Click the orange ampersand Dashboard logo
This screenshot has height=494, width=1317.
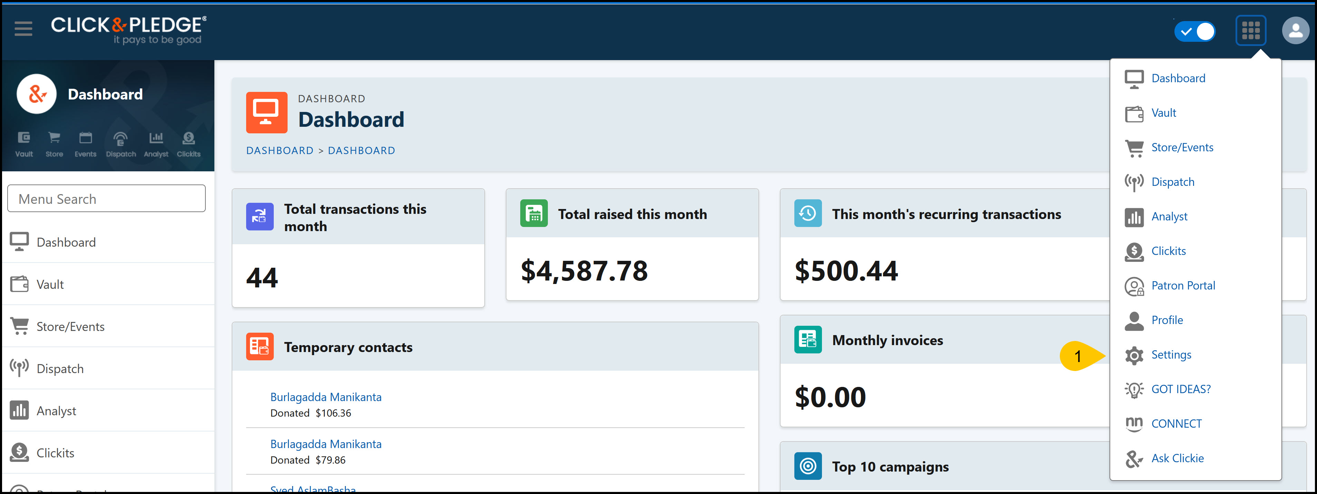click(x=36, y=94)
